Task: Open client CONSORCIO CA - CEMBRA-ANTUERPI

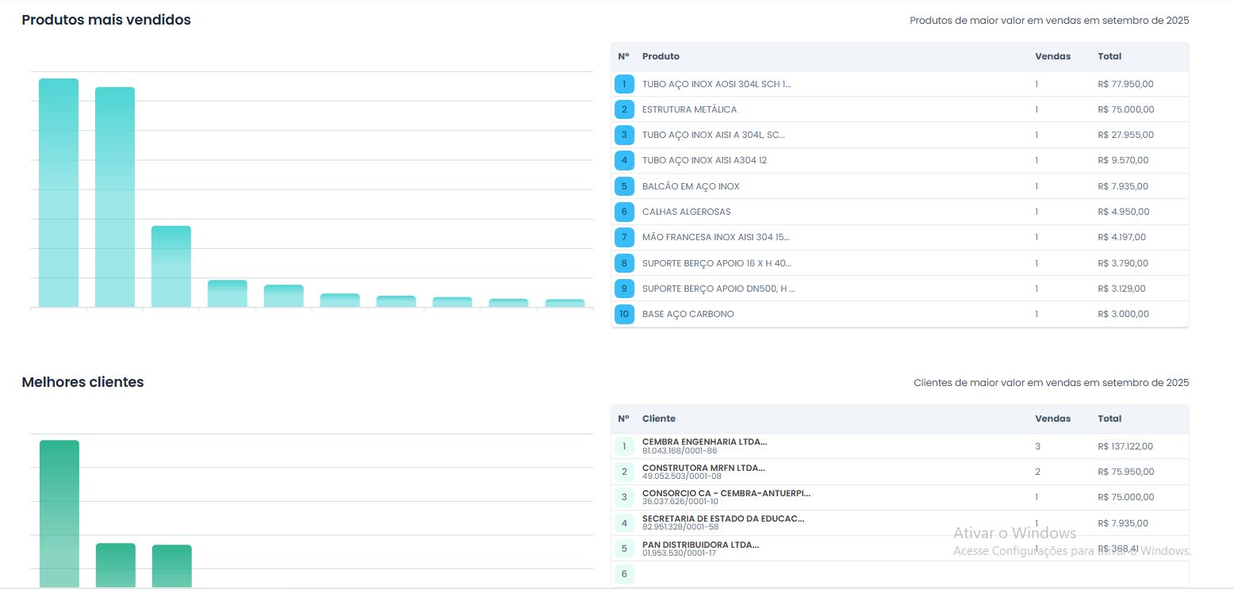Action: (x=726, y=493)
